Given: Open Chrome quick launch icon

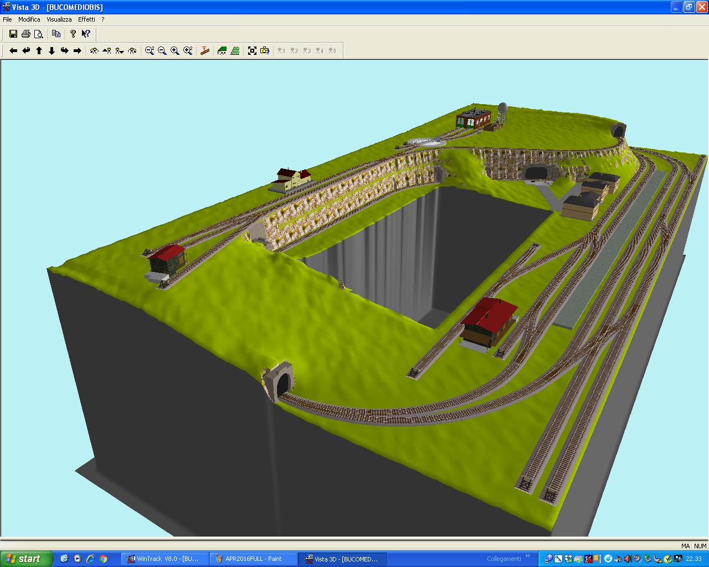Looking at the screenshot, I should [x=103, y=559].
